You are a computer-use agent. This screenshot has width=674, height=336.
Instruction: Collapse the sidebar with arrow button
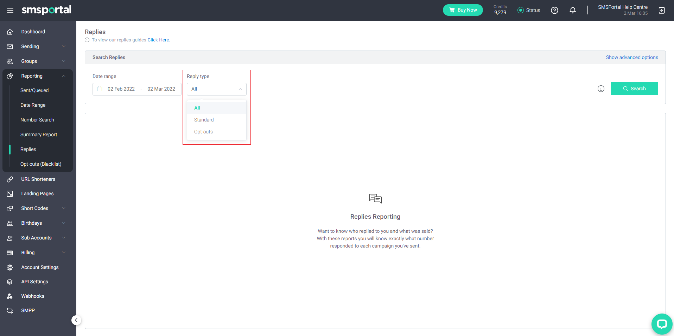[x=76, y=320]
